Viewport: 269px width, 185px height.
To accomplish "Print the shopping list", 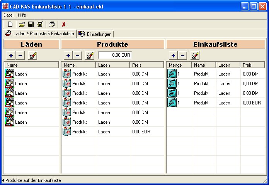I will pos(52,24).
